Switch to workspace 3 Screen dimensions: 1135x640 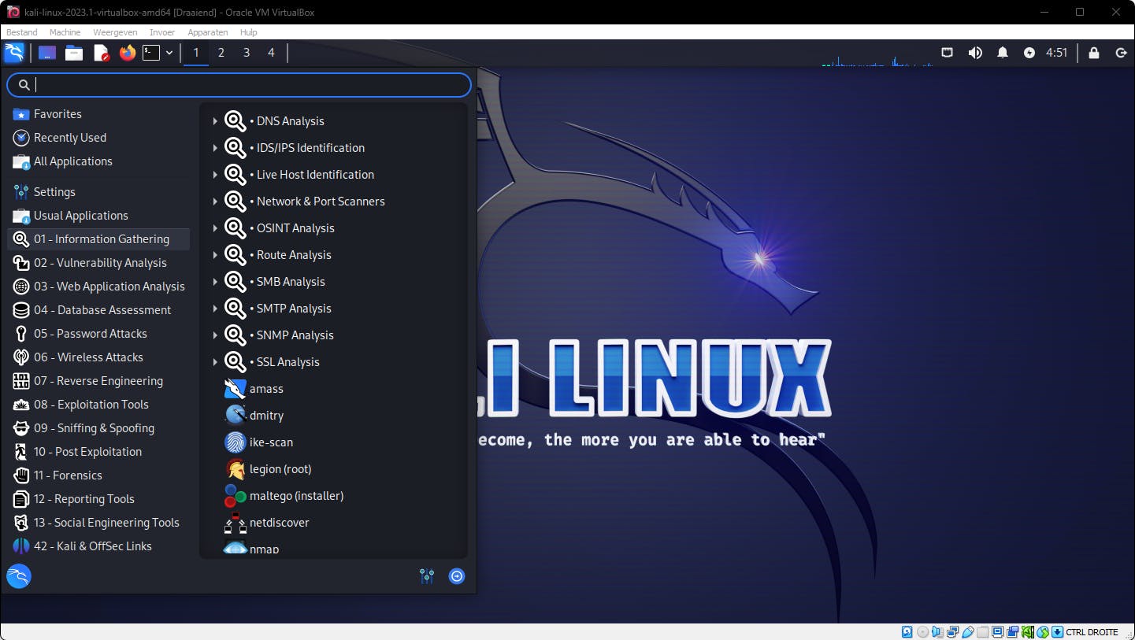(x=247, y=53)
